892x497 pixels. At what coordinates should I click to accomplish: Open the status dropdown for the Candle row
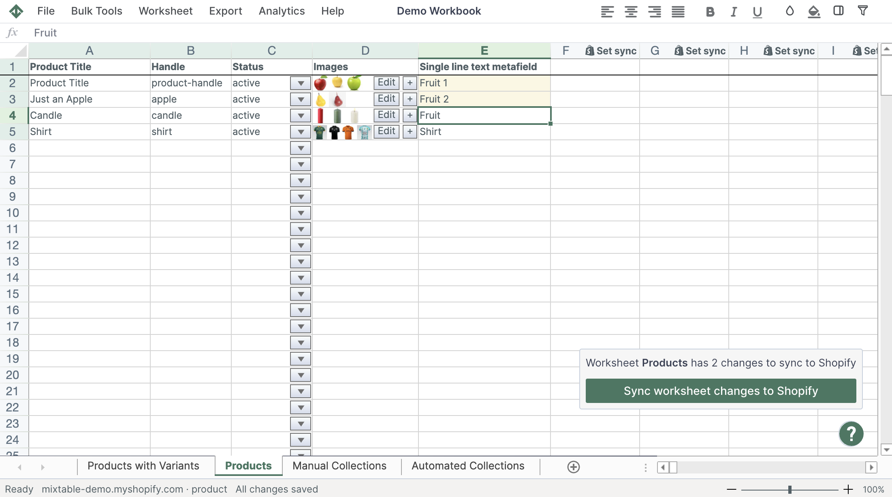pyautogui.click(x=300, y=116)
